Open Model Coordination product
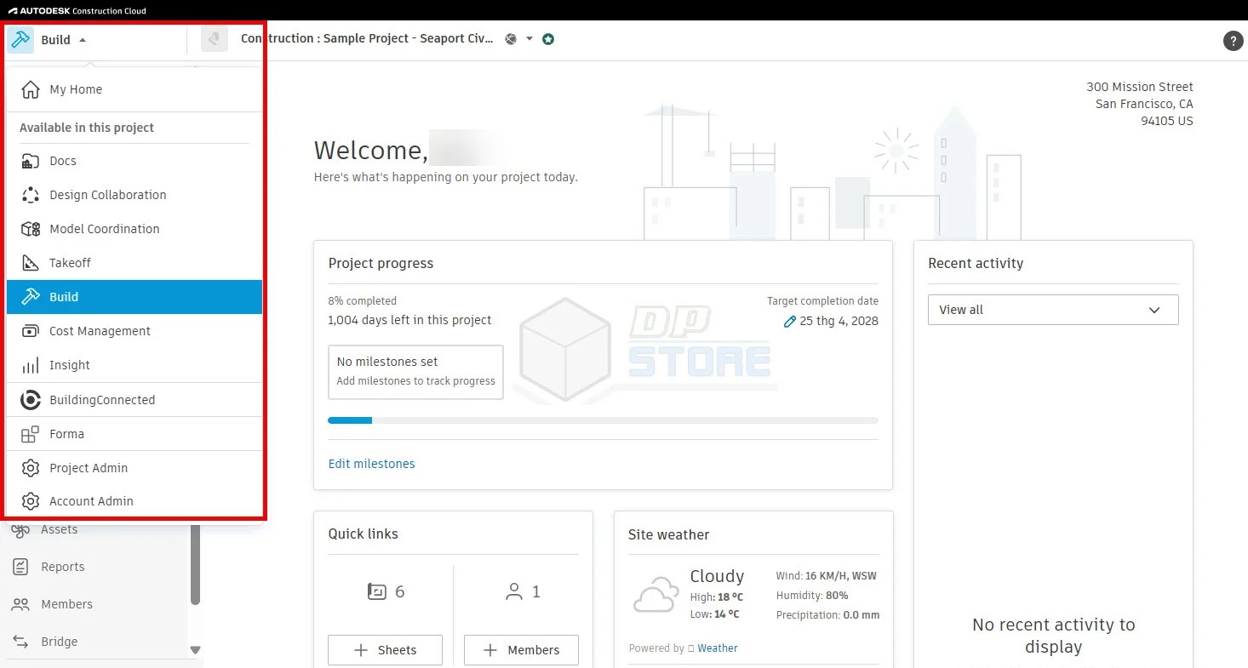Screen dimensions: 1248x668 click(135, 229)
